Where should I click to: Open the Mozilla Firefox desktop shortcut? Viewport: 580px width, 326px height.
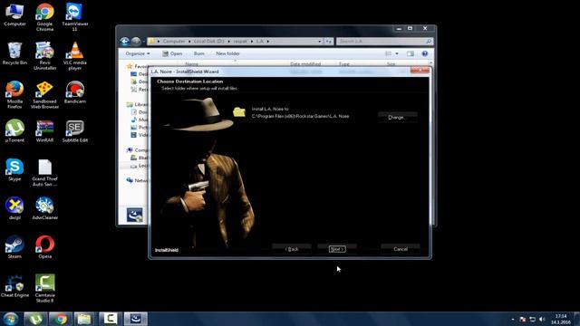click(x=14, y=94)
